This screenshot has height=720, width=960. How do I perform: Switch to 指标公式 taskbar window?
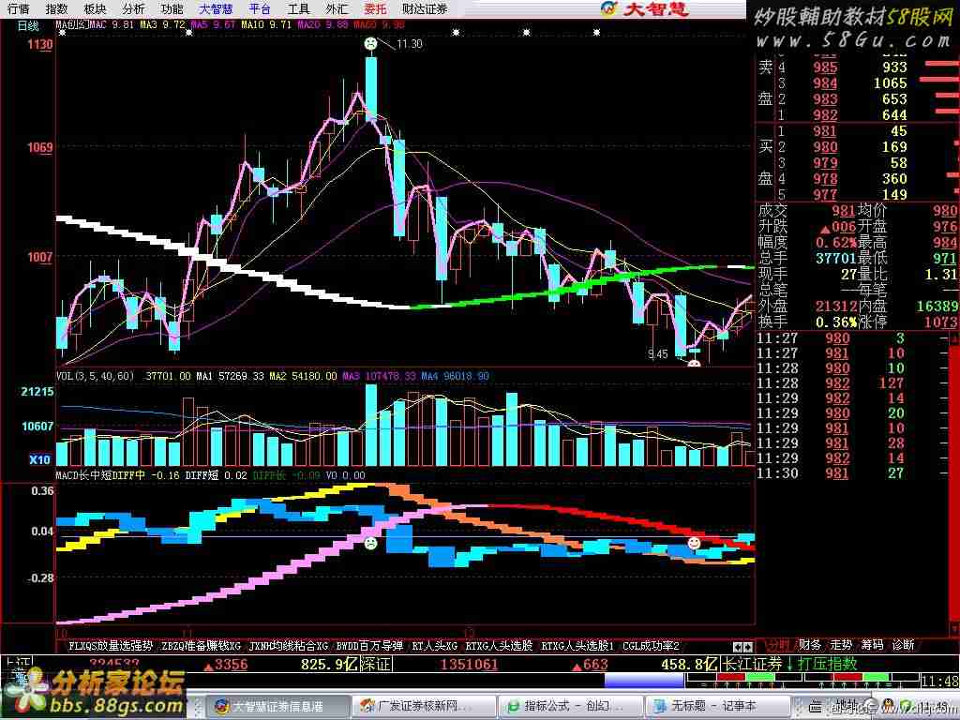[x=569, y=707]
